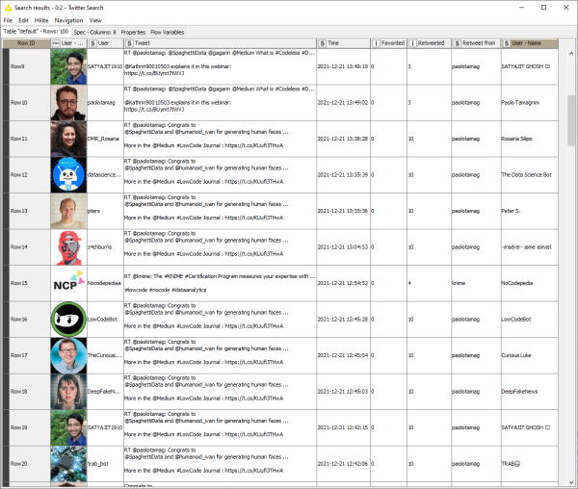Switch to the Flow Variables tab

pos(167,32)
